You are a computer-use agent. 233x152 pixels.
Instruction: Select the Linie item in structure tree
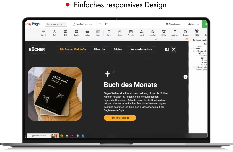pyautogui.click(x=199, y=46)
